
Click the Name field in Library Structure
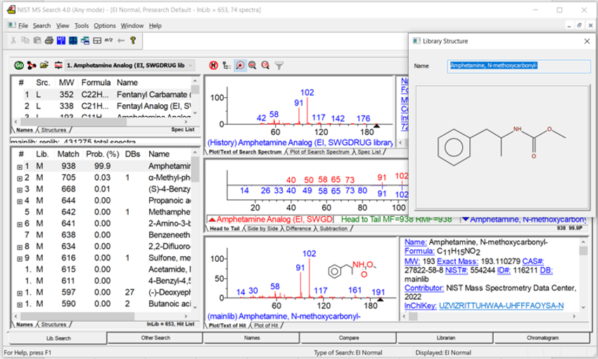(x=519, y=66)
